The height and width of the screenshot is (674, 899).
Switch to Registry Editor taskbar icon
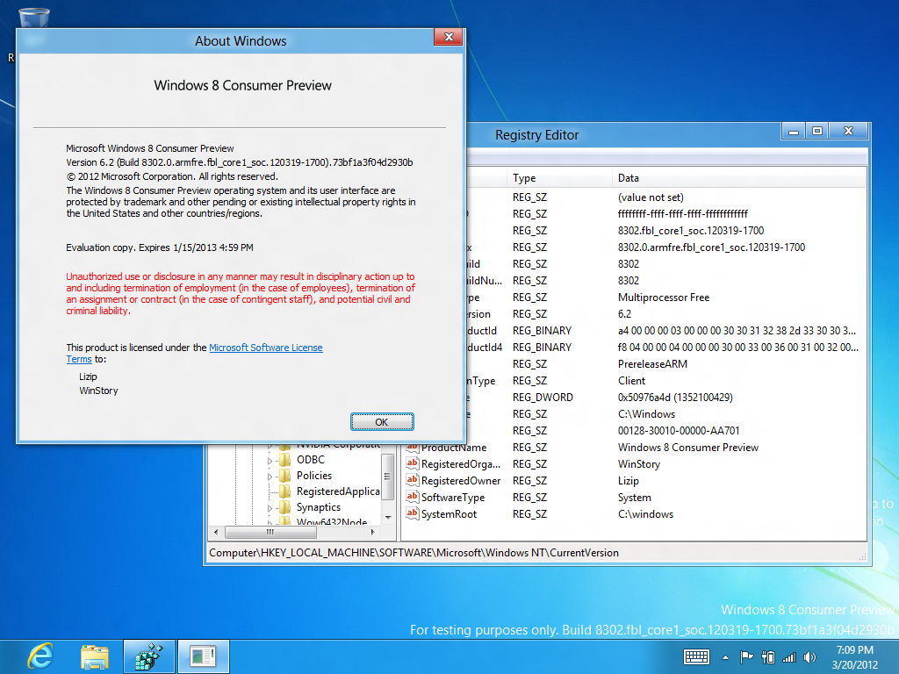point(148,656)
